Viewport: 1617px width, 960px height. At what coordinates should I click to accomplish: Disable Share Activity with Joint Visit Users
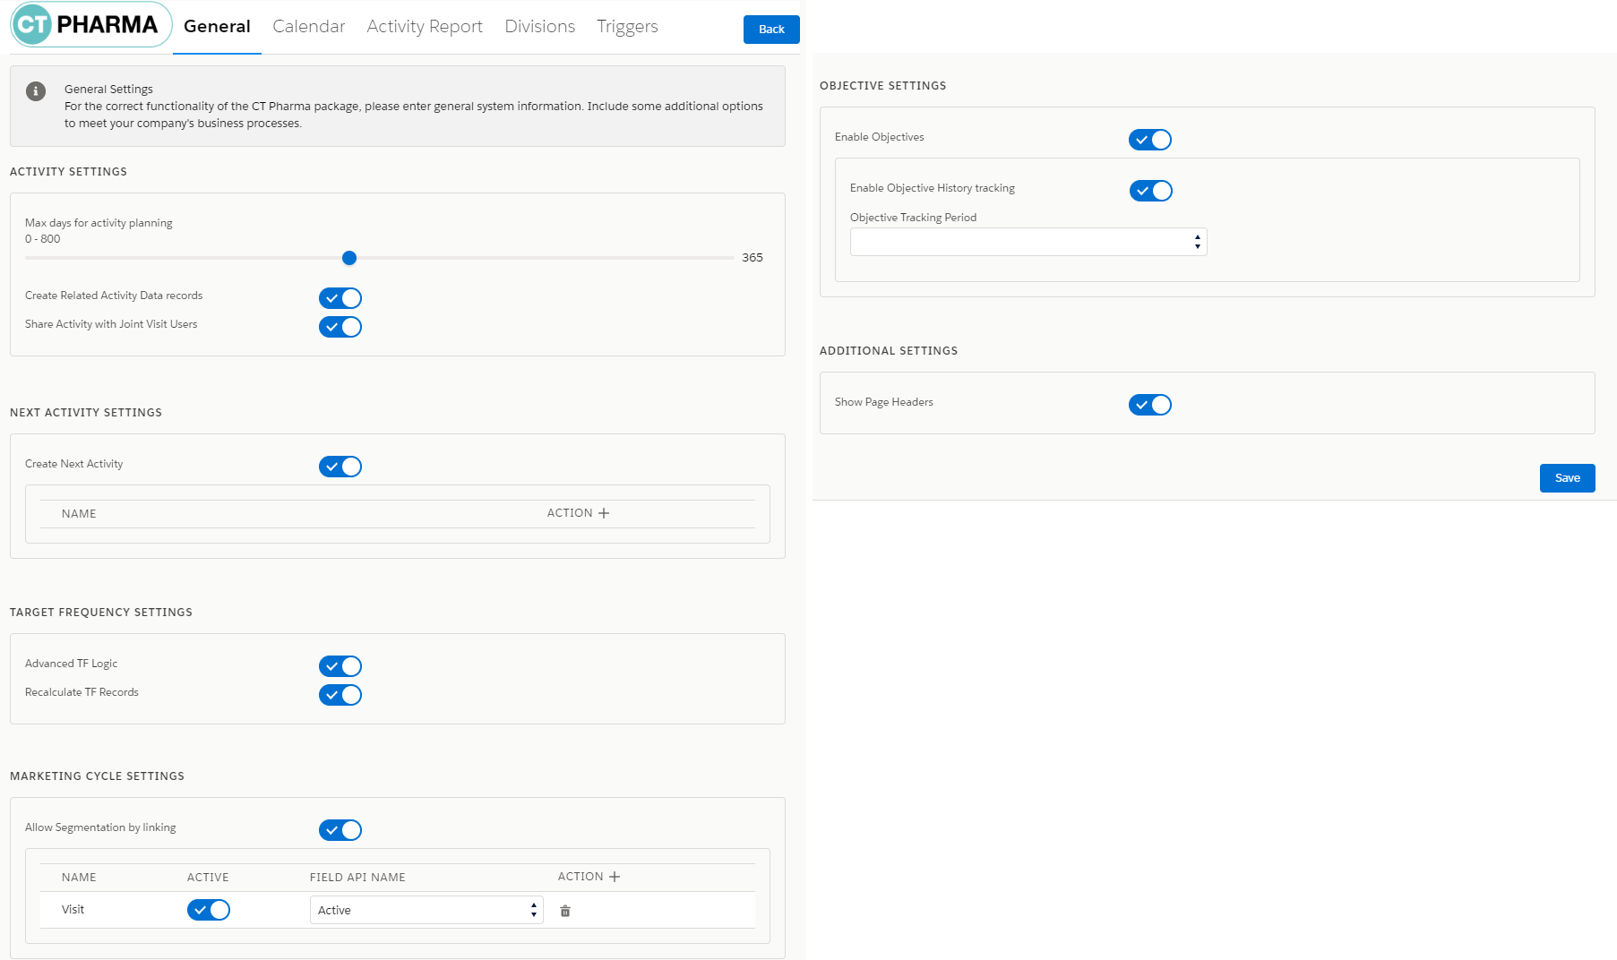click(x=340, y=327)
